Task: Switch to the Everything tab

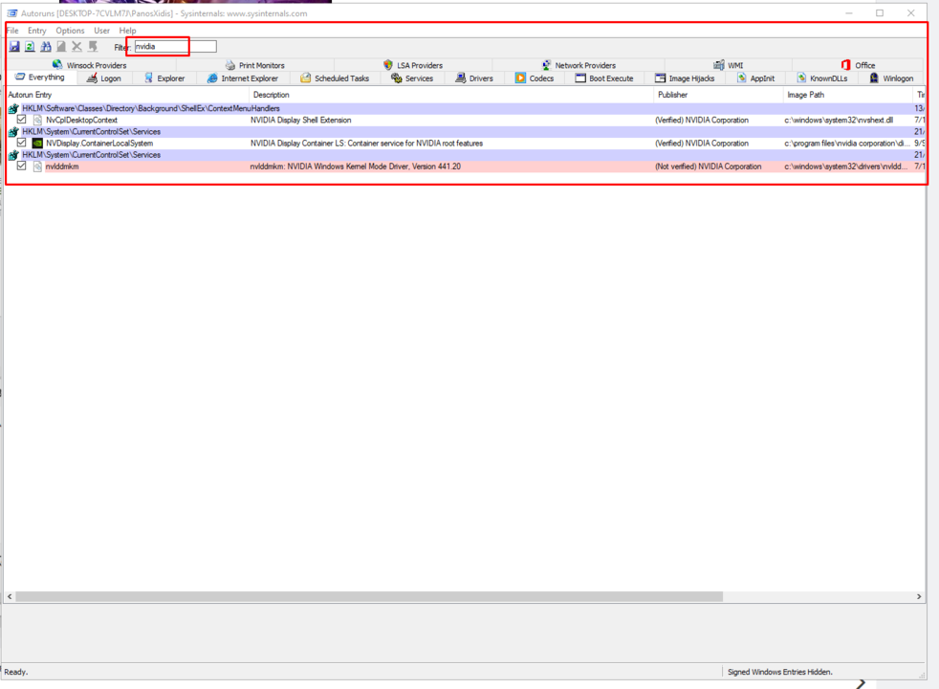Action: click(40, 78)
